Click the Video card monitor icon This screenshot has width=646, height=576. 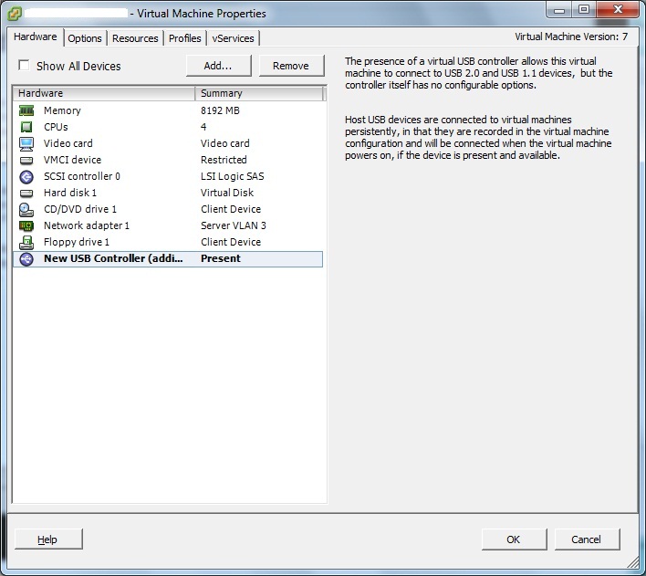[26, 143]
